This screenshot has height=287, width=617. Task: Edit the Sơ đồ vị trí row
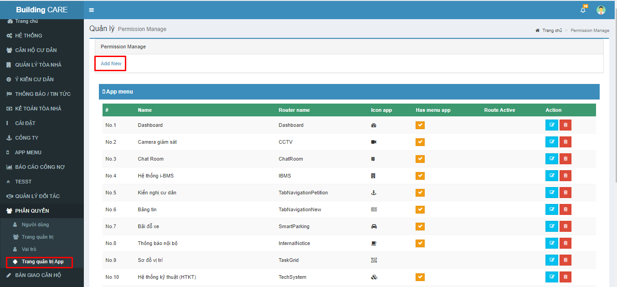[552, 260]
